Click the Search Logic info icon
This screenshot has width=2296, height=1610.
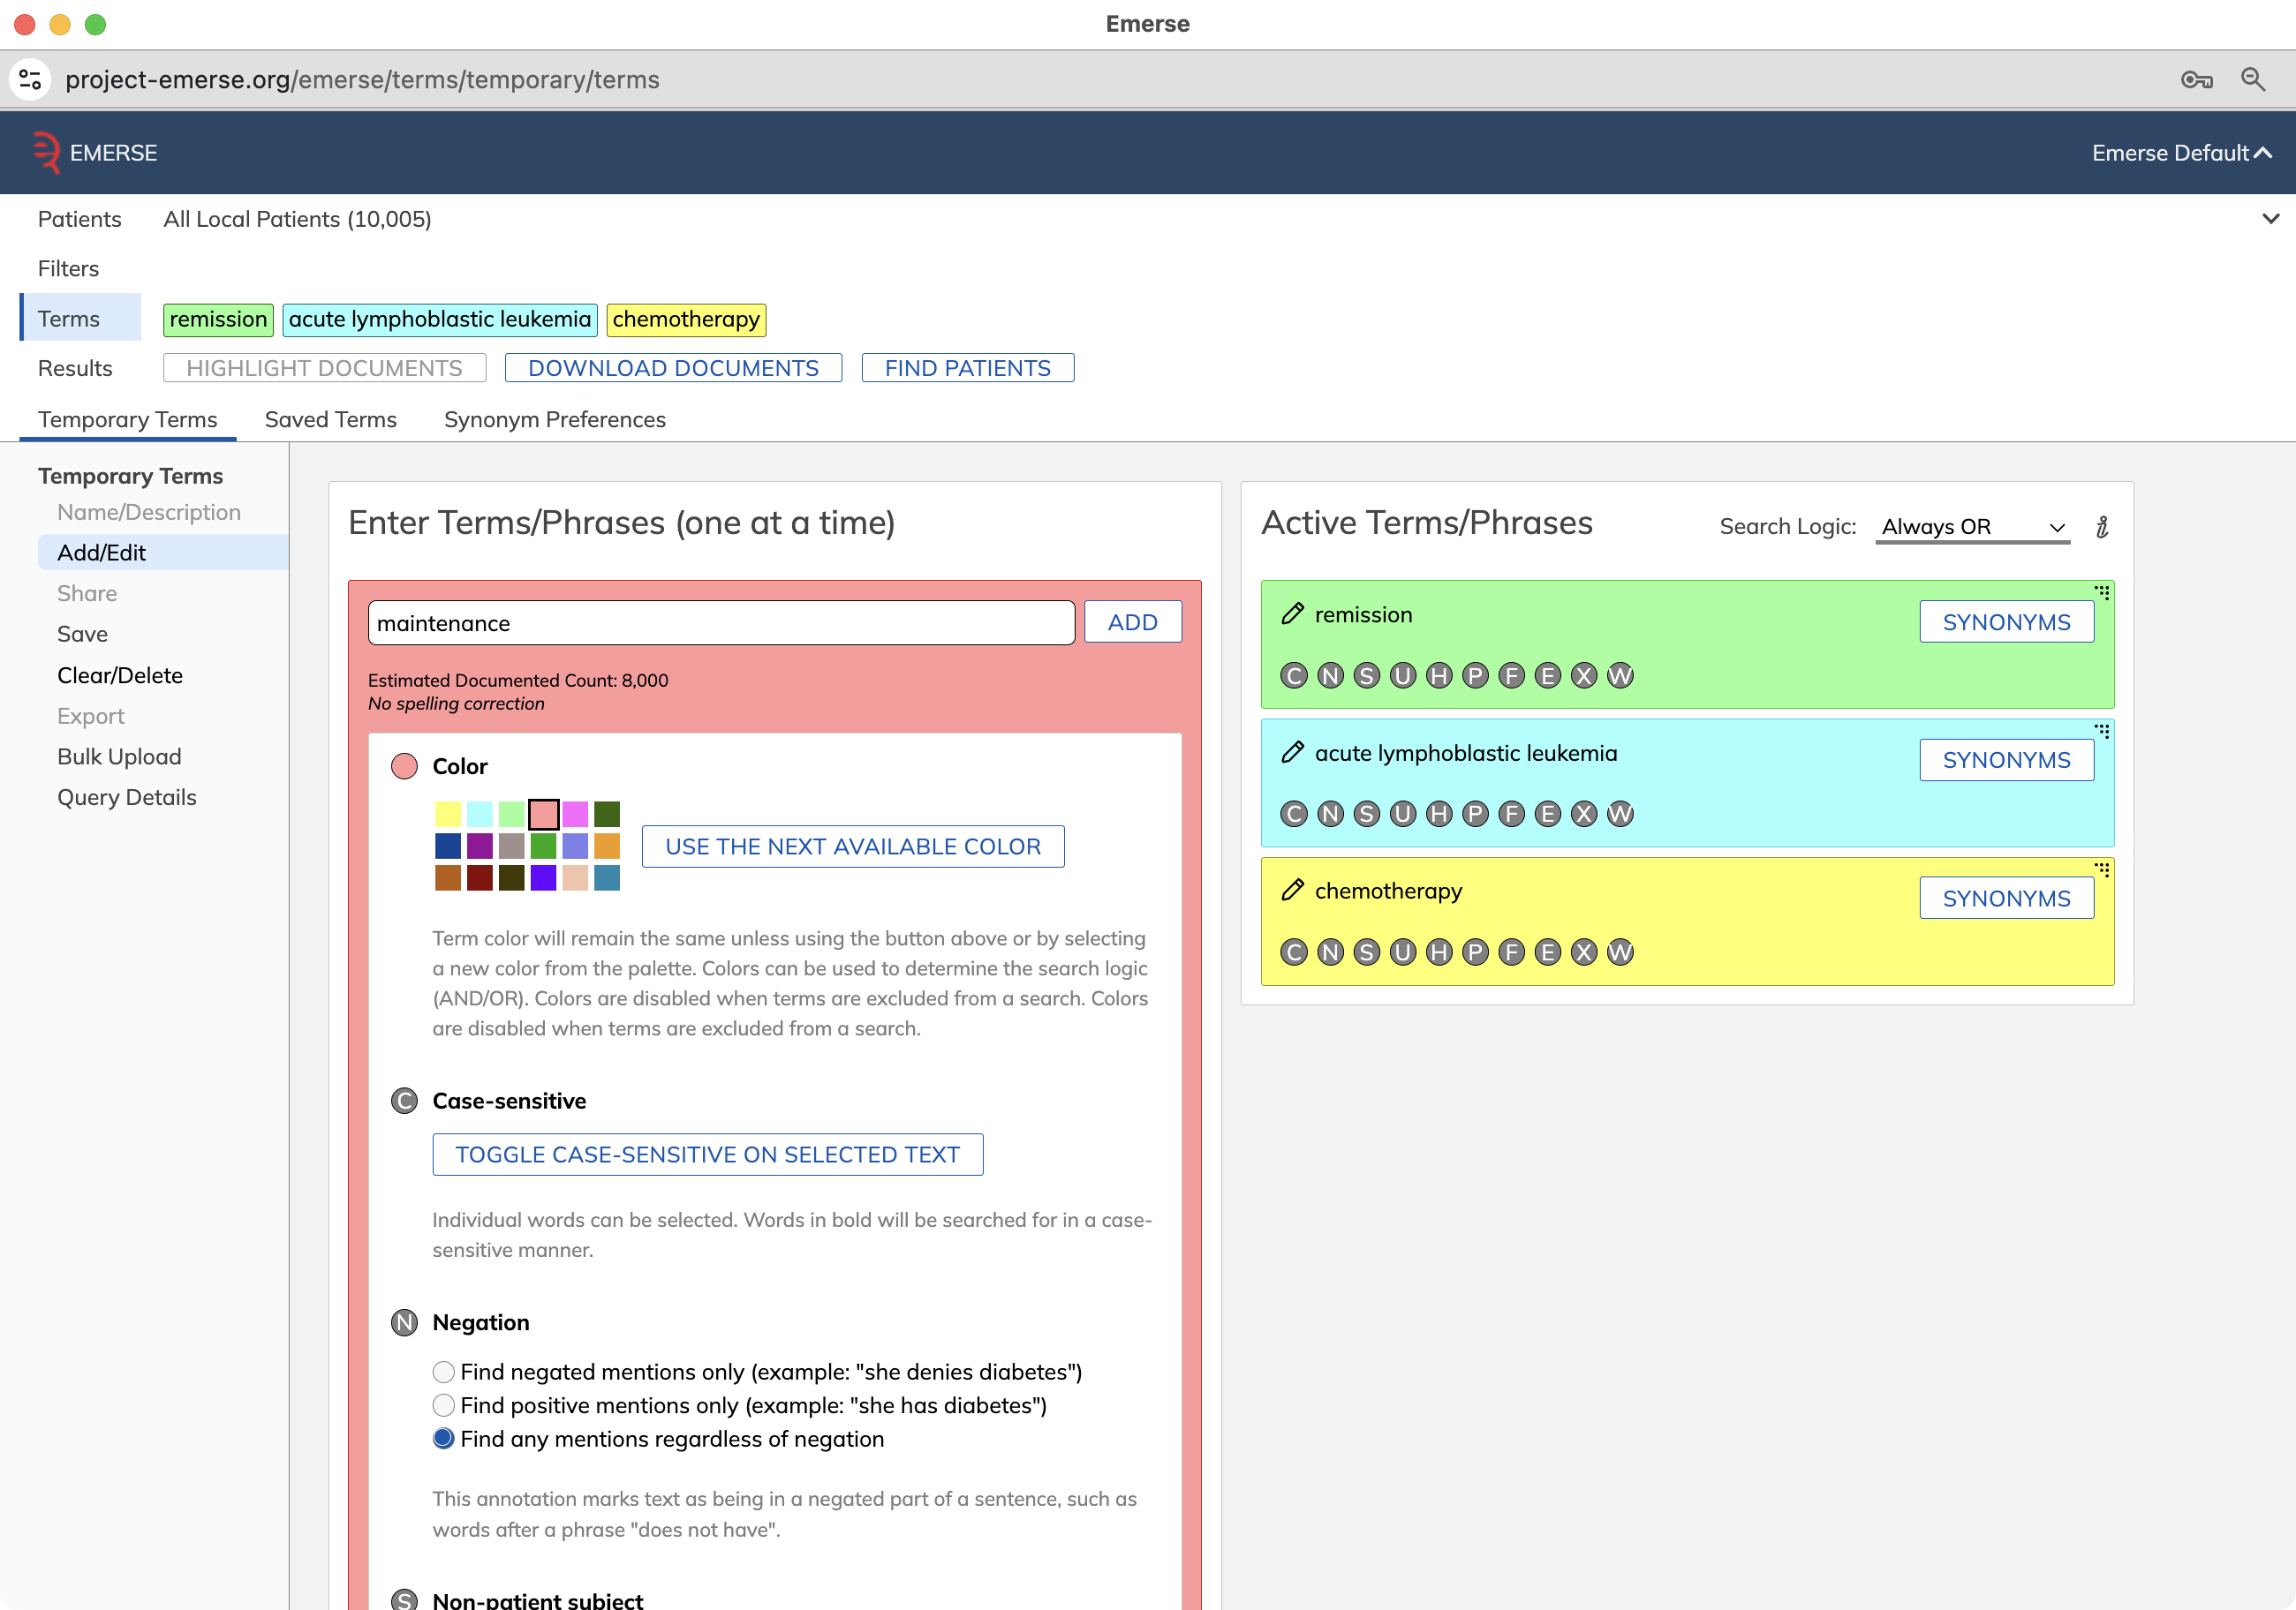point(2102,527)
